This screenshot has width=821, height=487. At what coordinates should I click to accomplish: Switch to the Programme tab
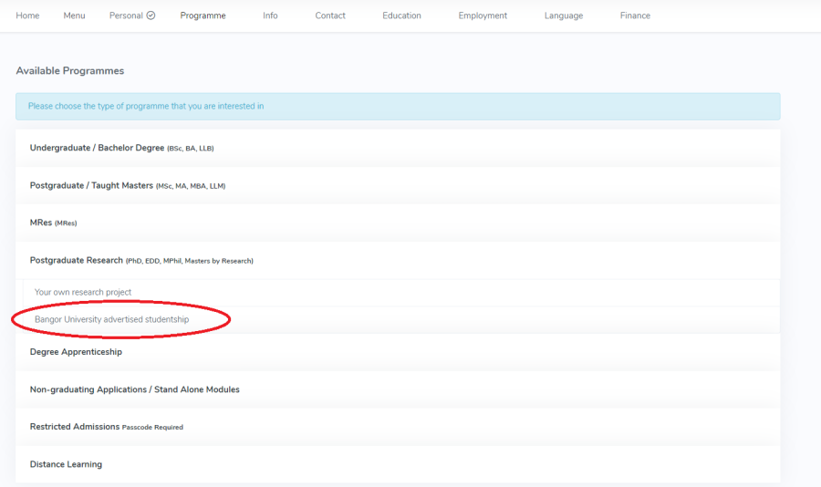click(x=203, y=16)
